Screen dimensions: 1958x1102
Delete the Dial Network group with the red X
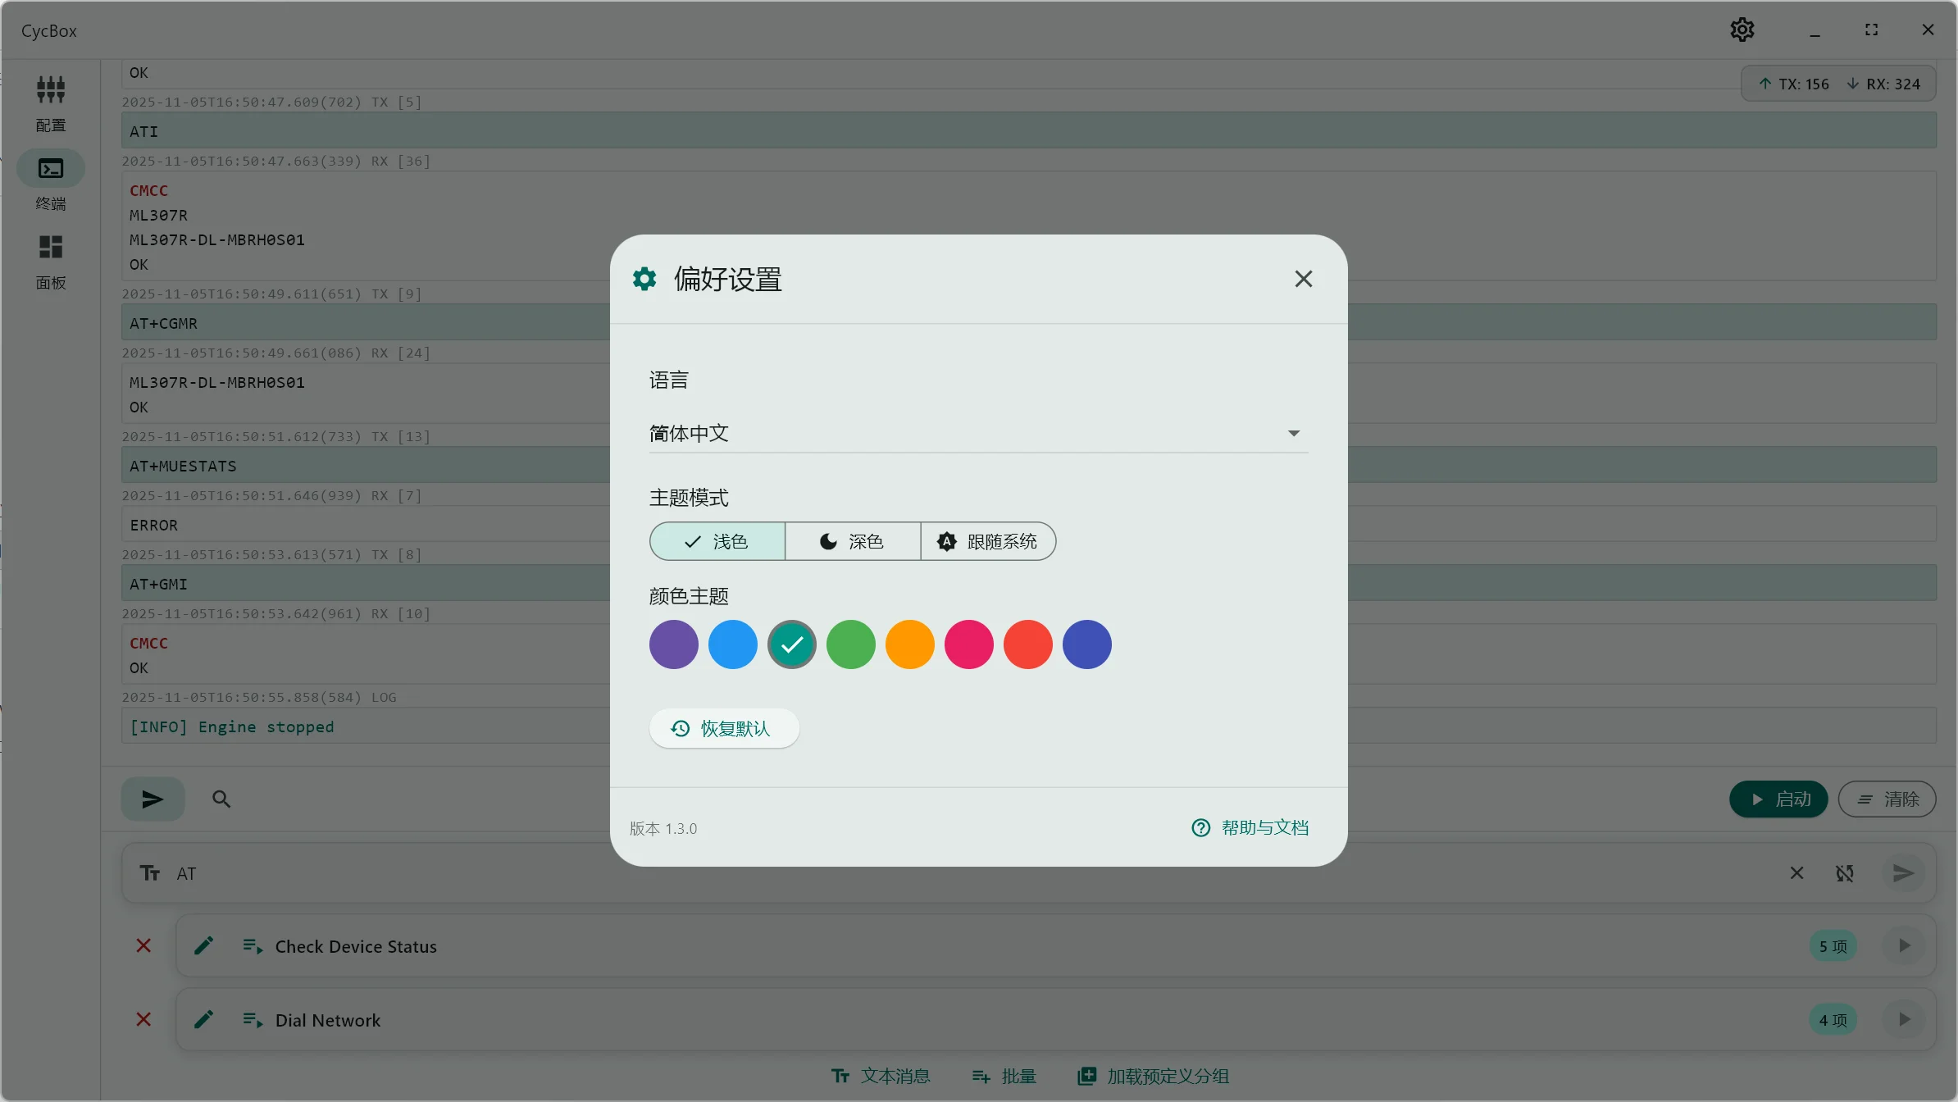(143, 1019)
